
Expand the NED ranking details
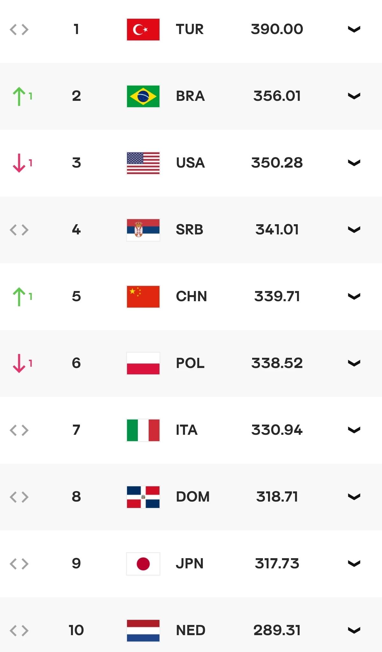pos(354,630)
